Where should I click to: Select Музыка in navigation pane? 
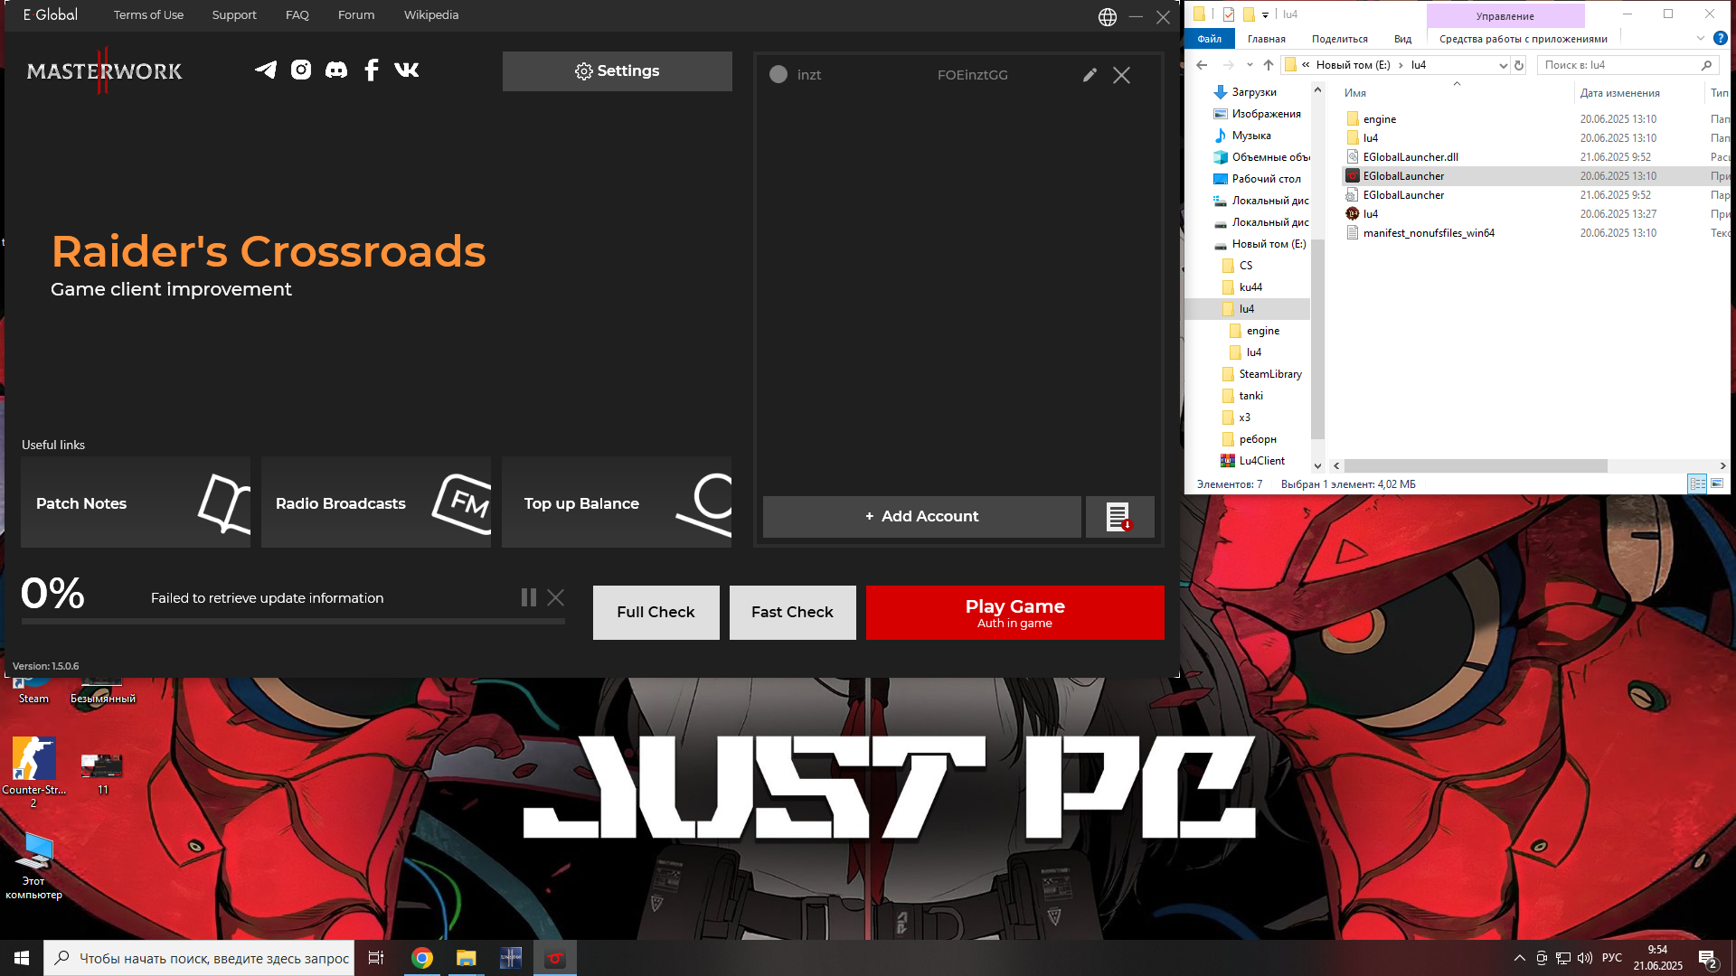click(x=1251, y=136)
